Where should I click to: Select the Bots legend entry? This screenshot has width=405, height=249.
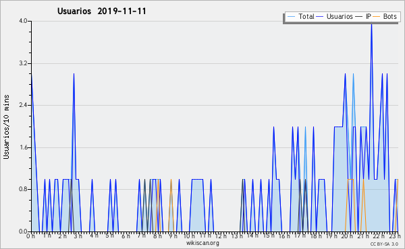click(x=385, y=16)
